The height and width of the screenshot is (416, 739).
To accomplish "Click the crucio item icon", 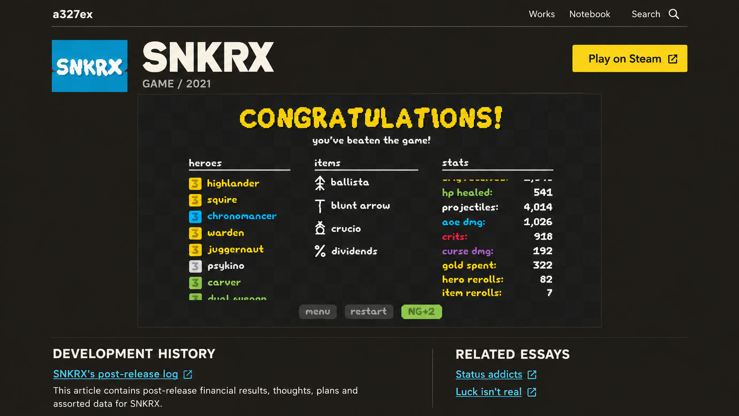I will [320, 228].
